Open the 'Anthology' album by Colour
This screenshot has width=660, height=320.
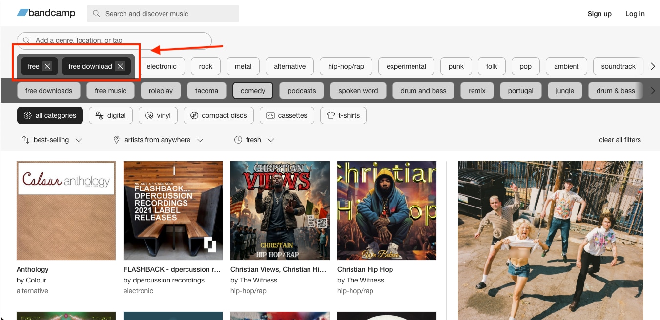pos(66,210)
